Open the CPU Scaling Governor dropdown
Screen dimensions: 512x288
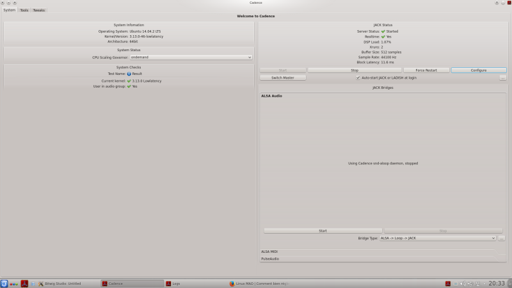coord(191,57)
